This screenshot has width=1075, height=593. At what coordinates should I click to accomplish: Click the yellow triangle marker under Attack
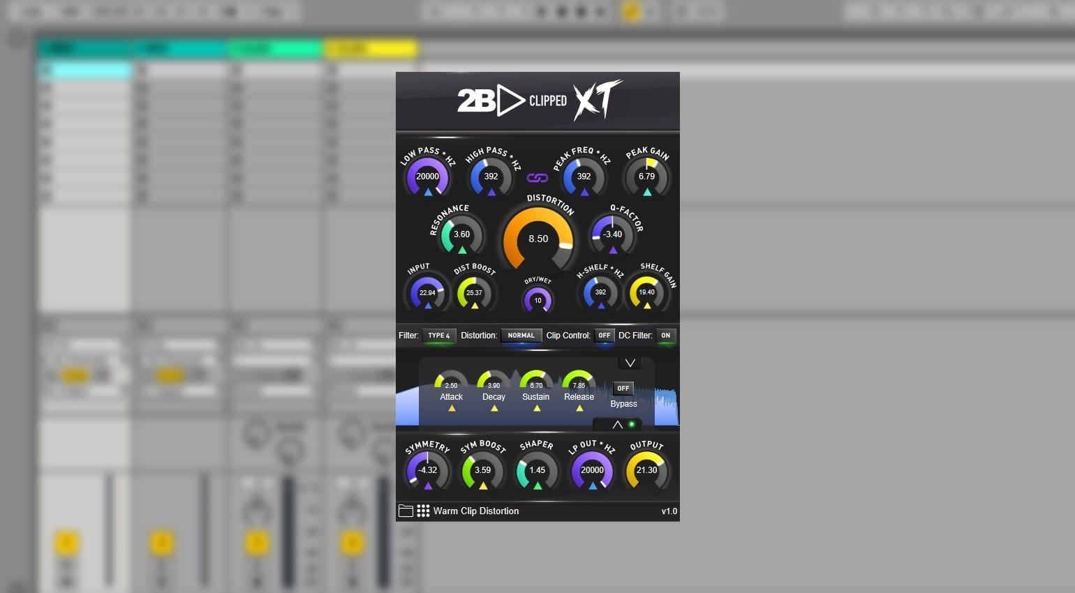pos(452,409)
